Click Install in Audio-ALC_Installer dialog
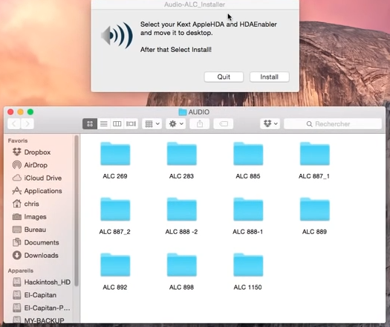 pyautogui.click(x=270, y=77)
